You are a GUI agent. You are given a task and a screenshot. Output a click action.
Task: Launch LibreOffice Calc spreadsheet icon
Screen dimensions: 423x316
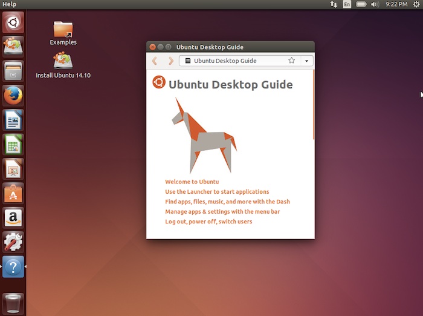(13, 145)
